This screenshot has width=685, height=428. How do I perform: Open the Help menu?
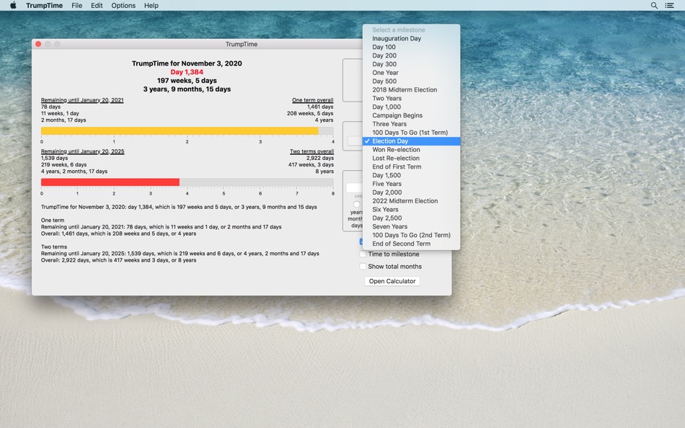click(x=151, y=5)
